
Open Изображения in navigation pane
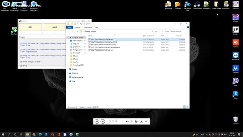pyautogui.click(x=77, y=50)
